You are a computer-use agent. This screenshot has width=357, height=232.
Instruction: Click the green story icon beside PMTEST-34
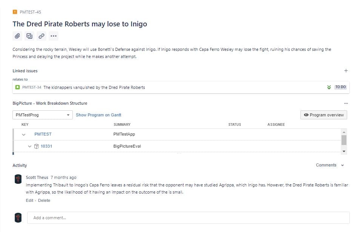(17, 87)
